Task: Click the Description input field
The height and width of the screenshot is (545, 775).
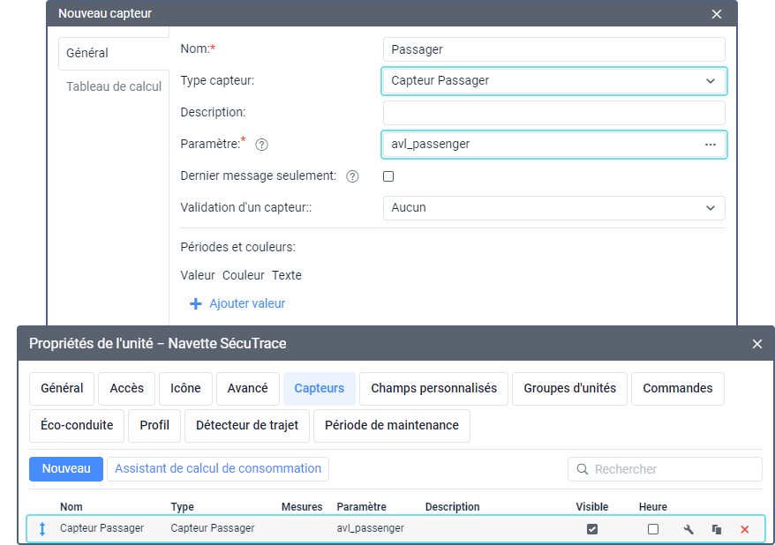Action: tap(554, 113)
